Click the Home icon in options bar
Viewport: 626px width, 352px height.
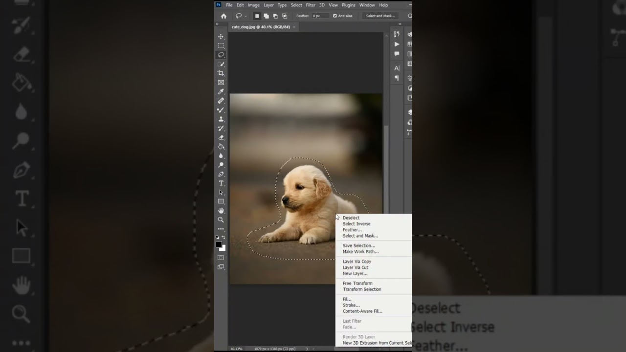(x=224, y=16)
